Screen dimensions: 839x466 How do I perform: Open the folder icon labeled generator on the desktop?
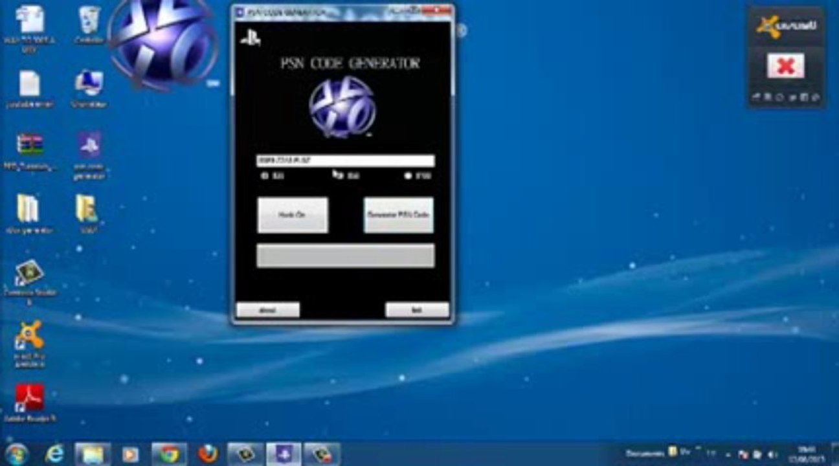pos(28,214)
